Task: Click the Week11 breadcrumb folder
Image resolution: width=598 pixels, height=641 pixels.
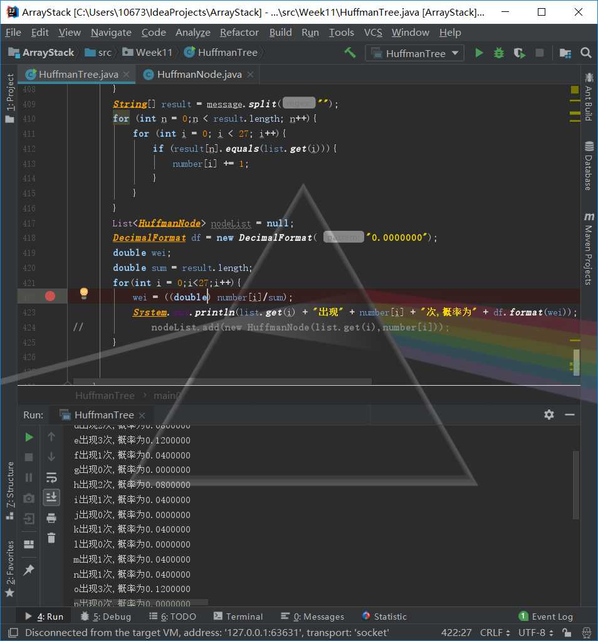Action: coord(147,53)
